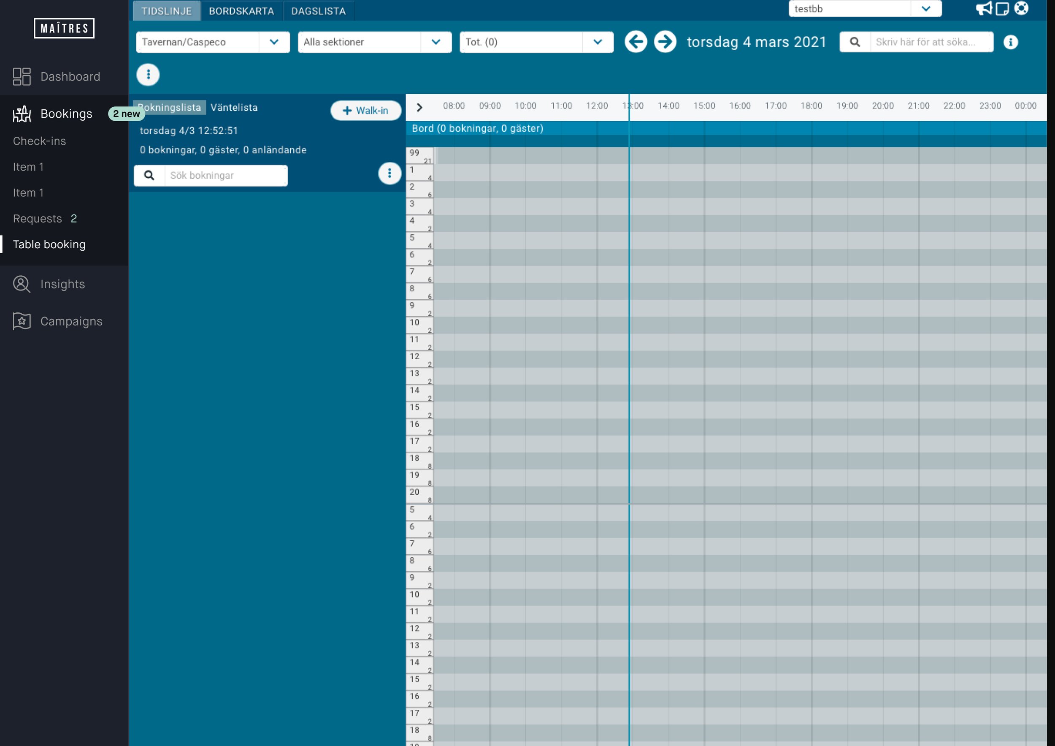Click table row 3 label

click(x=419, y=207)
